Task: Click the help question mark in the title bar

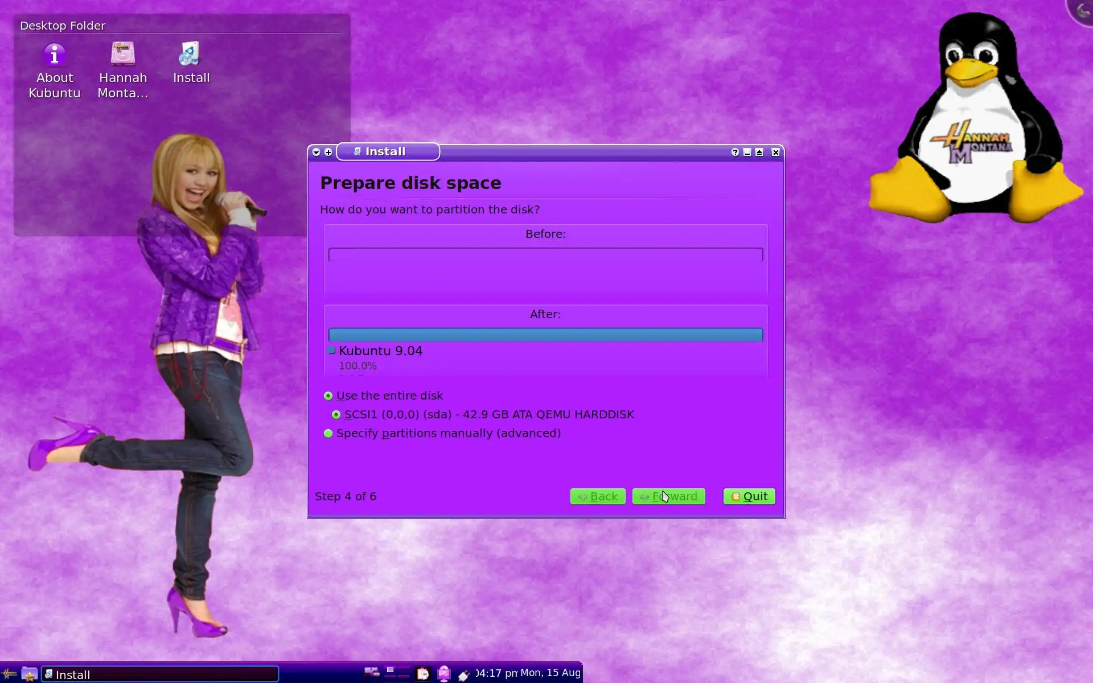Action: 735,152
